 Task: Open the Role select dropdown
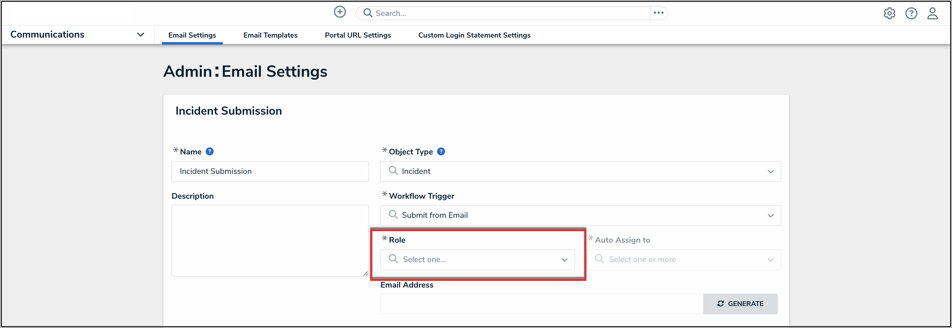click(x=477, y=260)
